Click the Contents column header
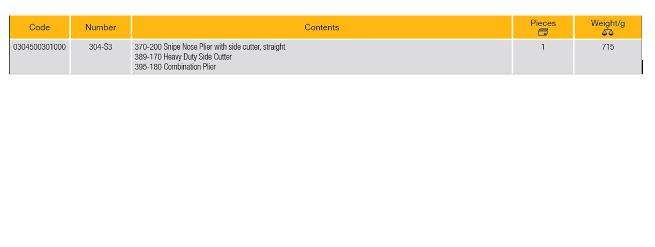The image size is (655, 247). click(321, 27)
